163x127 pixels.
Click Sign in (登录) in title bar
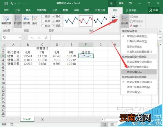[121, 3]
